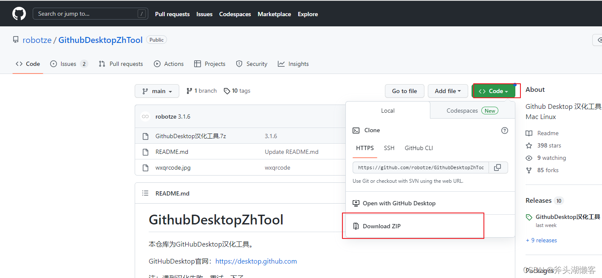The image size is (602, 278).
Task: Click the Marketplace menu item
Action: (x=274, y=14)
